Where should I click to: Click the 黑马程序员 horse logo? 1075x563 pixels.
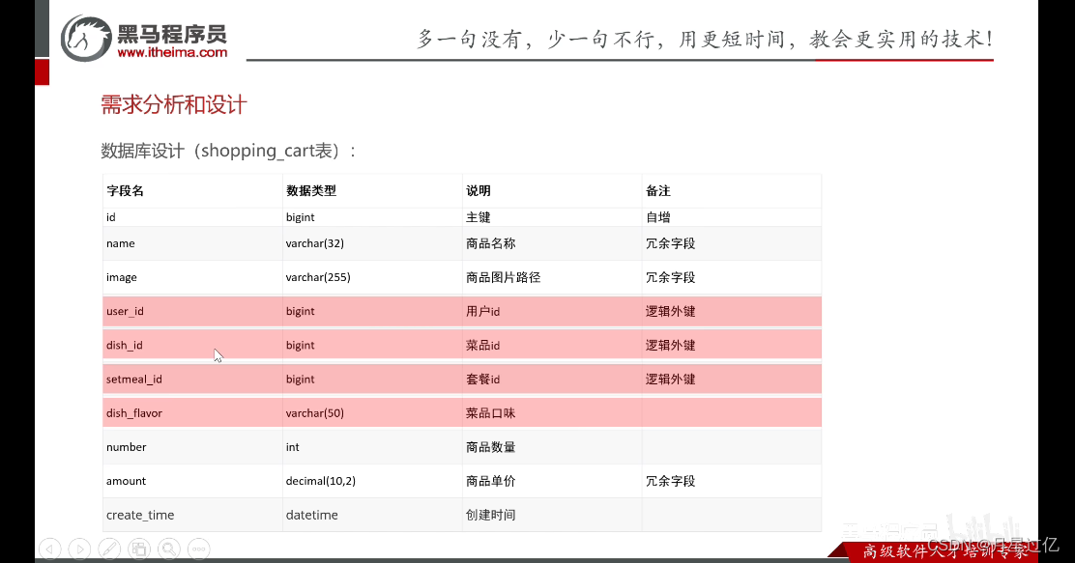[x=86, y=39]
